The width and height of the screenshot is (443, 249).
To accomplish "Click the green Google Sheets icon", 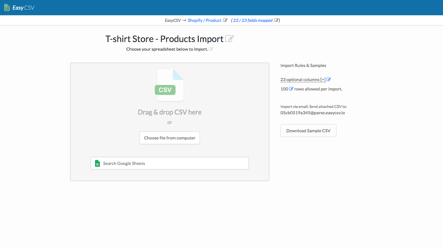I will click(97, 163).
